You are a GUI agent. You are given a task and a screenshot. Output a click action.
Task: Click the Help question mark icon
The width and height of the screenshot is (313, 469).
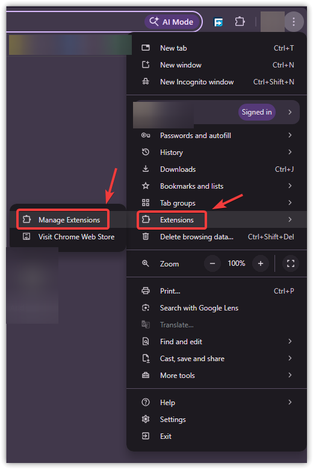146,402
